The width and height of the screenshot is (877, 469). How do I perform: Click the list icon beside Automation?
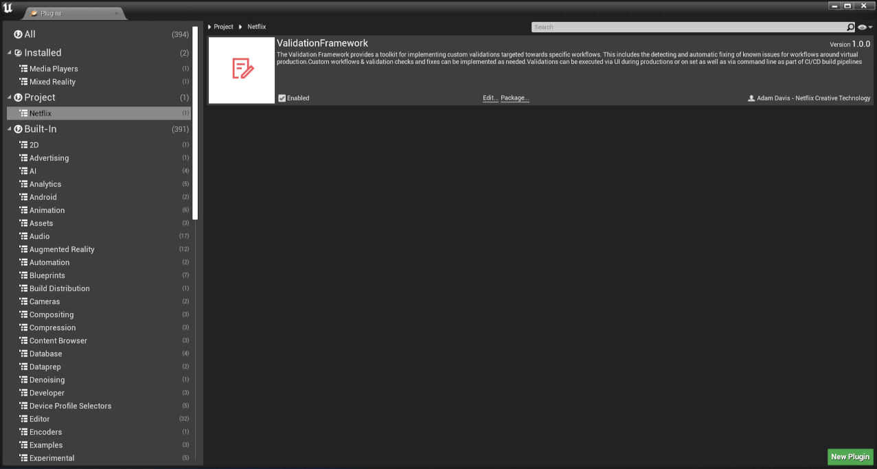click(23, 262)
